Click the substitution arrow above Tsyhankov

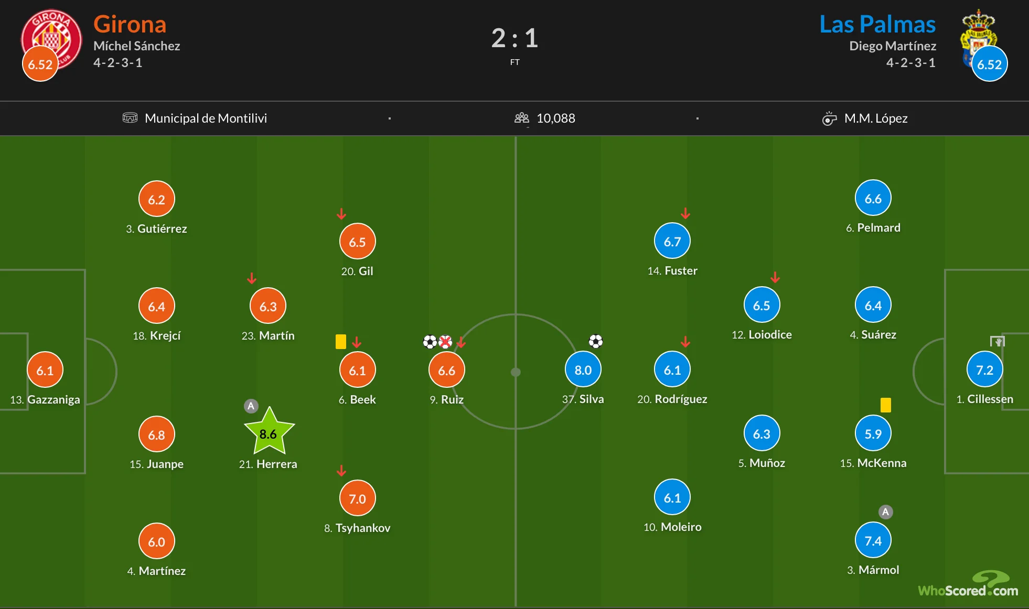click(x=341, y=471)
